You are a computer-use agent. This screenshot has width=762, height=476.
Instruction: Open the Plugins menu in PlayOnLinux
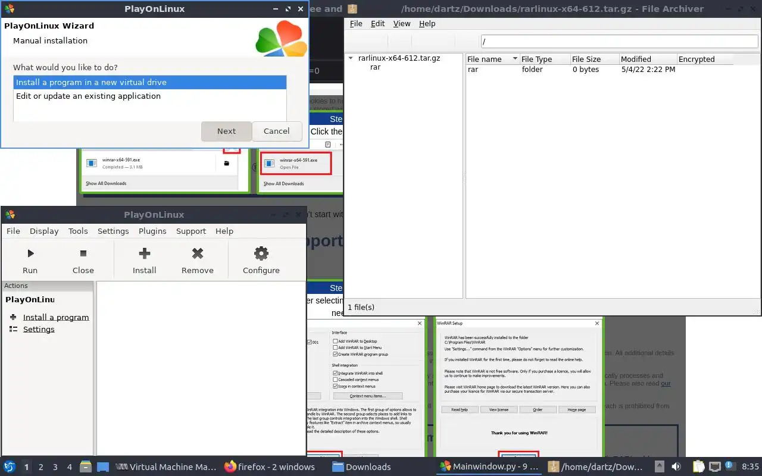[x=152, y=231]
